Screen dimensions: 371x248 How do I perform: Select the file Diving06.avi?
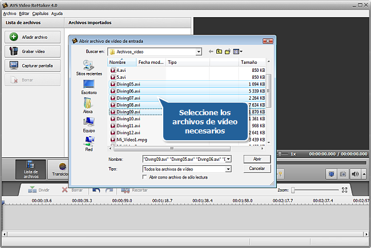(x=187, y=91)
